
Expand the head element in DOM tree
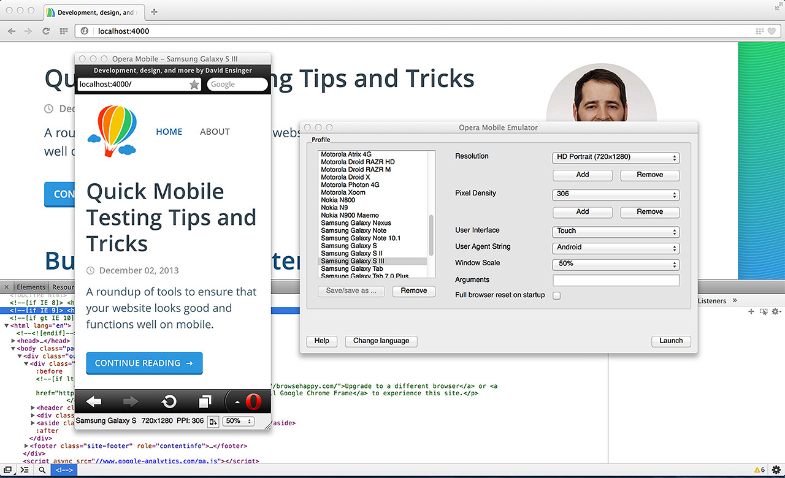(13, 341)
